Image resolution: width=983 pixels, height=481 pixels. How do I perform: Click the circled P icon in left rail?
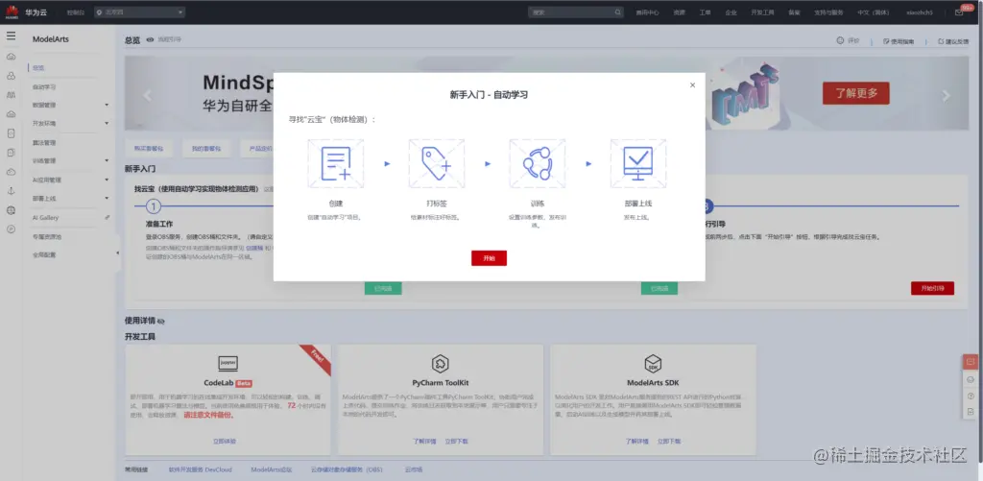(x=11, y=228)
